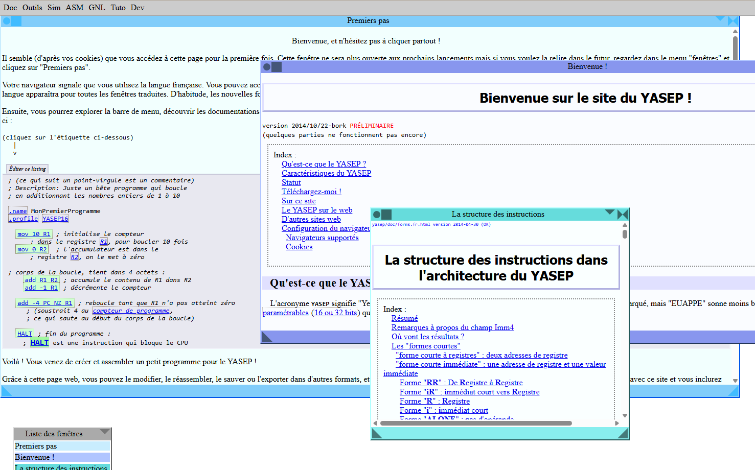Open the GNL menu
Image resolution: width=755 pixels, height=470 pixels.
pyautogui.click(x=97, y=8)
